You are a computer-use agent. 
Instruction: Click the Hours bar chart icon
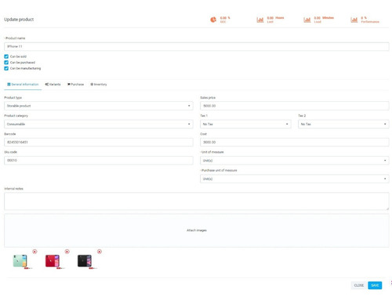click(260, 20)
